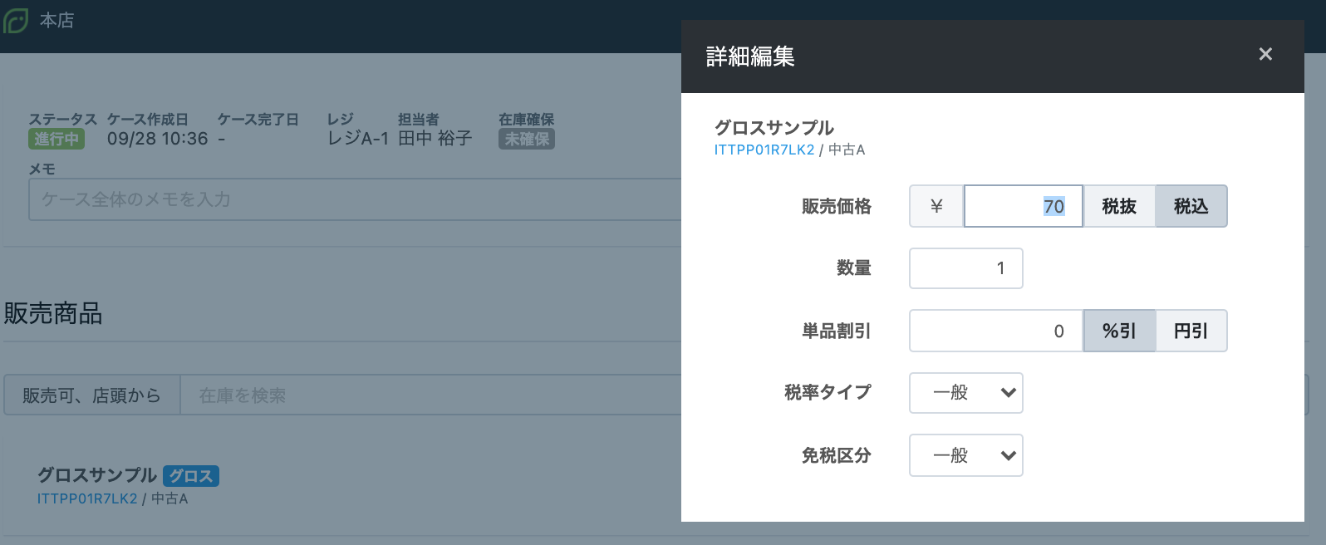Select 税抜 price mode
The width and height of the screenshot is (1326, 545).
point(1118,206)
